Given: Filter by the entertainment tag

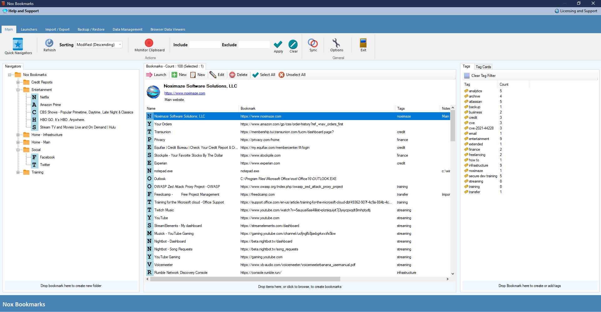Looking at the screenshot, I should pos(479,139).
